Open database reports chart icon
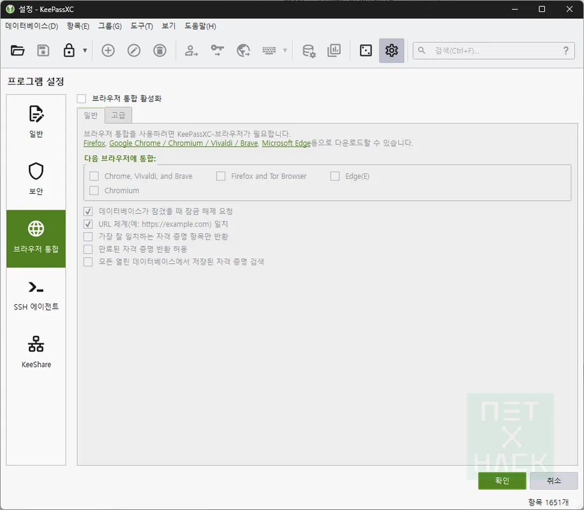 [x=334, y=50]
